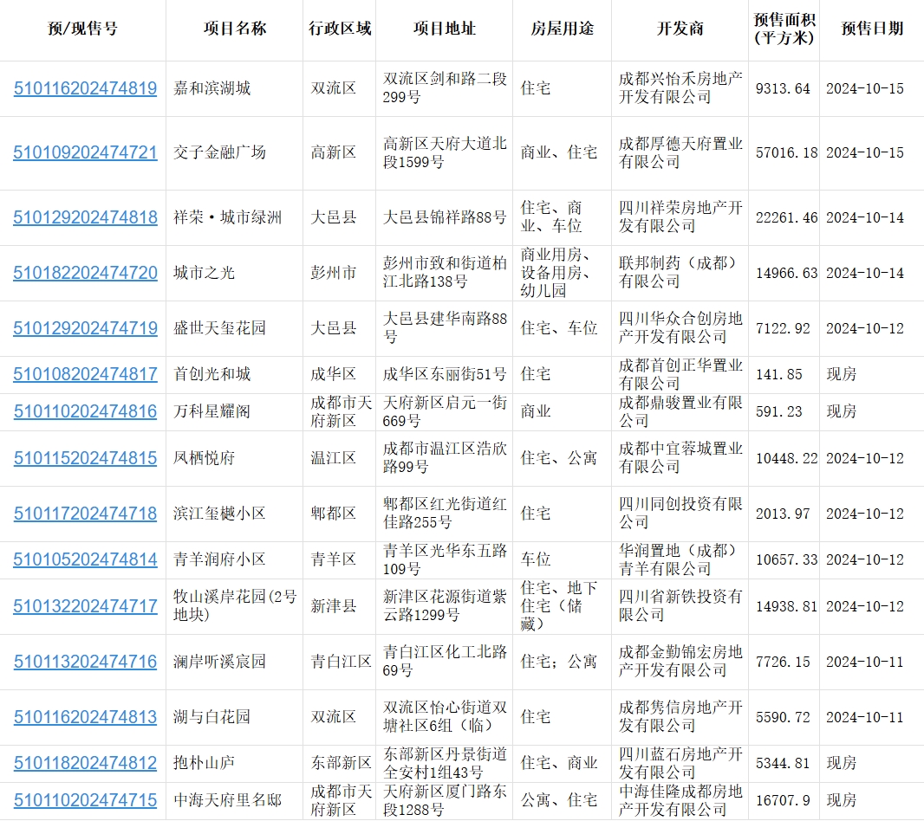Image resolution: width=924 pixels, height=821 pixels.
Task: Select project name 湖与白花园
Action: click(212, 717)
